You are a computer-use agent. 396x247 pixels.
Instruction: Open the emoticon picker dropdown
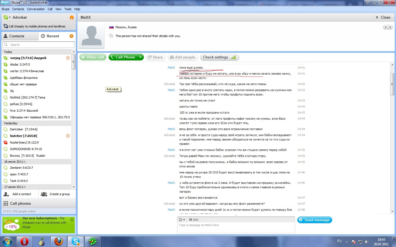182,220
